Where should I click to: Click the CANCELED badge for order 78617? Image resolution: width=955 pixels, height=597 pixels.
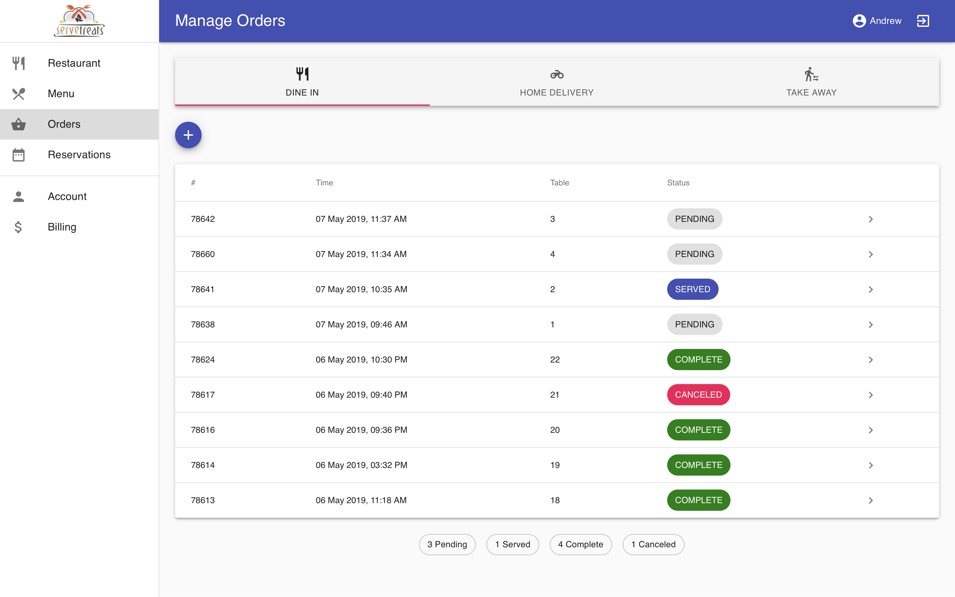click(x=698, y=395)
